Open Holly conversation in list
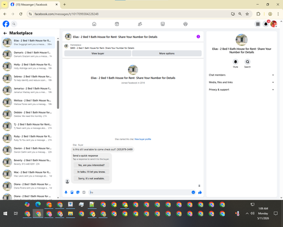The width and height of the screenshot is (283, 227). (28, 66)
